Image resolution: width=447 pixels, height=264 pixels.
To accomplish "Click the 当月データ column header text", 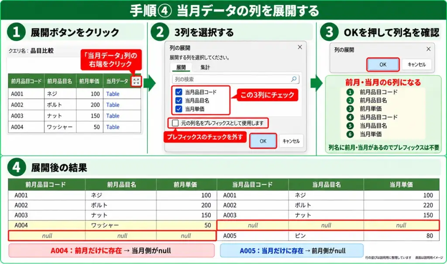I will point(117,81).
